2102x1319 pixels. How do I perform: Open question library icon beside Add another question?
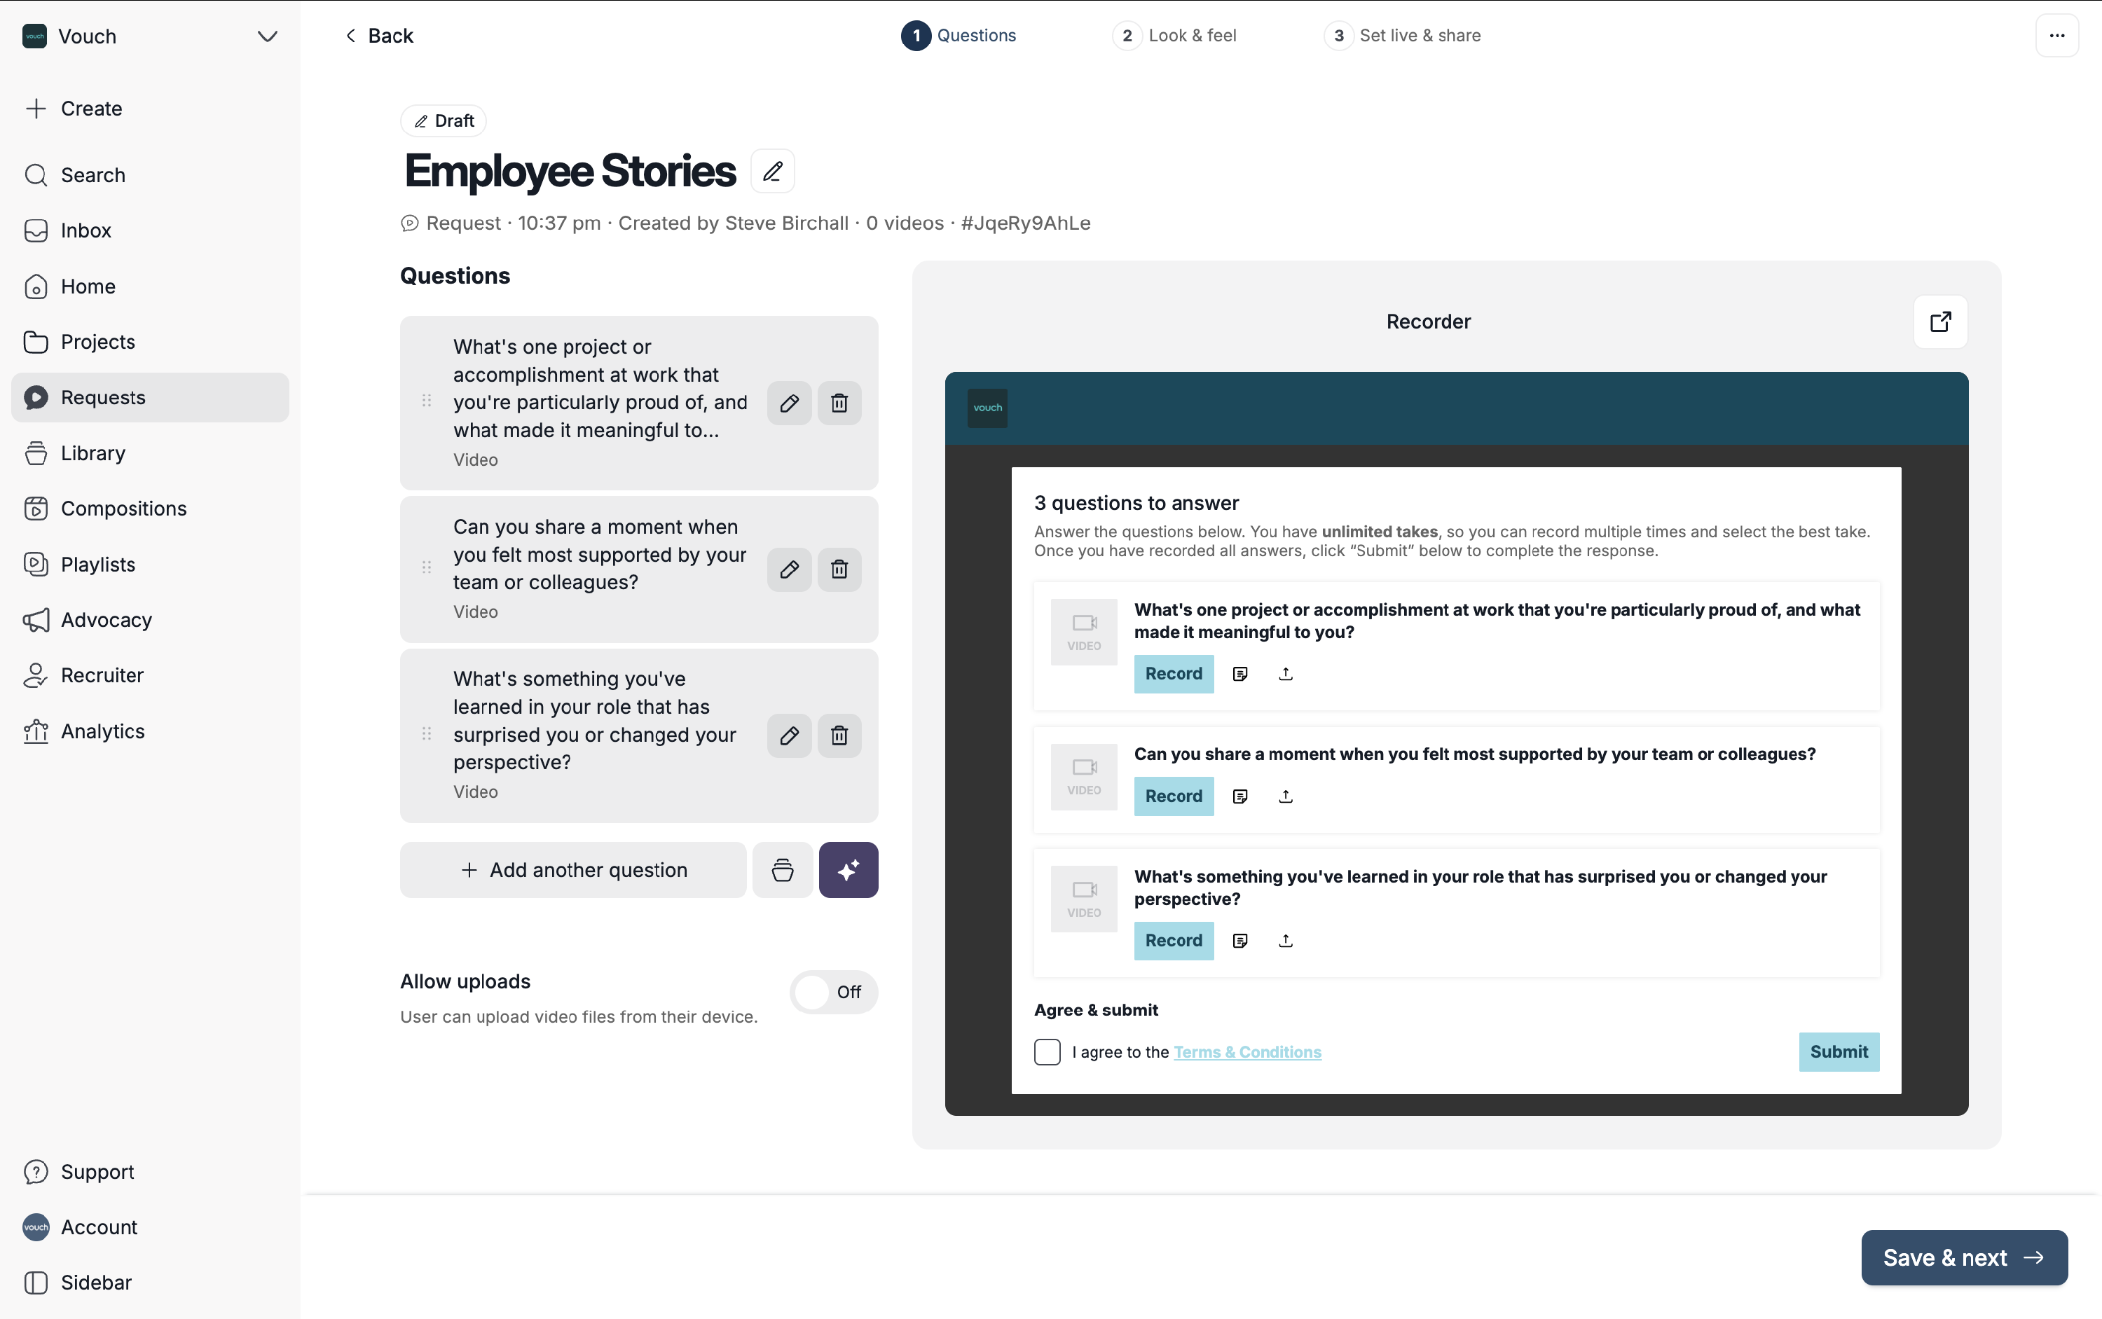(x=782, y=870)
